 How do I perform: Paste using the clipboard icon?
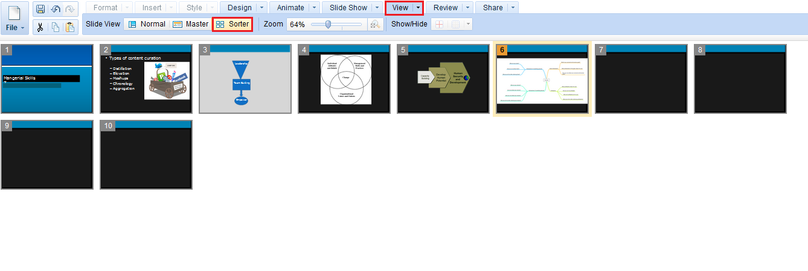click(70, 26)
